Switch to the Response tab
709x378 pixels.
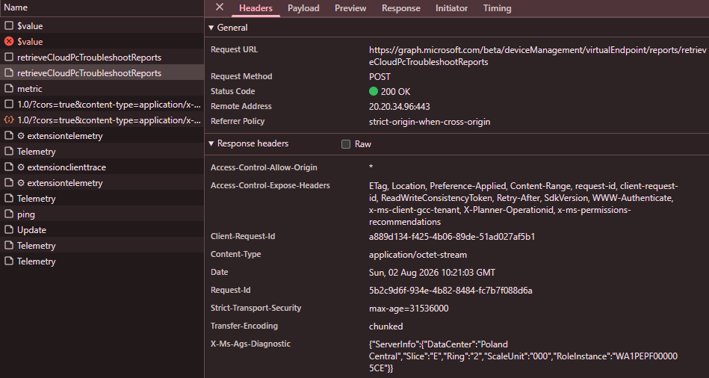[401, 8]
